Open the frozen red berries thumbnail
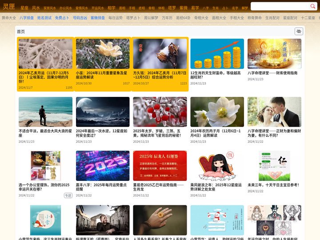Screen dimensions: 320x240 point(160,112)
